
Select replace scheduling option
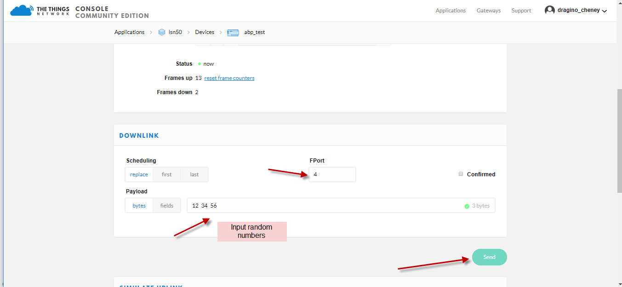click(x=139, y=174)
